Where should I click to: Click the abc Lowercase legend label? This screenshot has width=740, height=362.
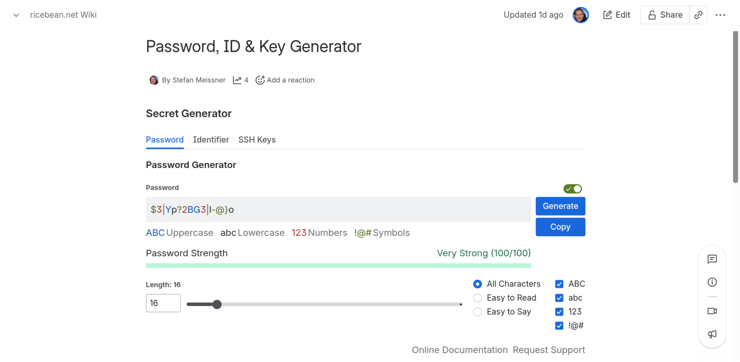pyautogui.click(x=252, y=233)
